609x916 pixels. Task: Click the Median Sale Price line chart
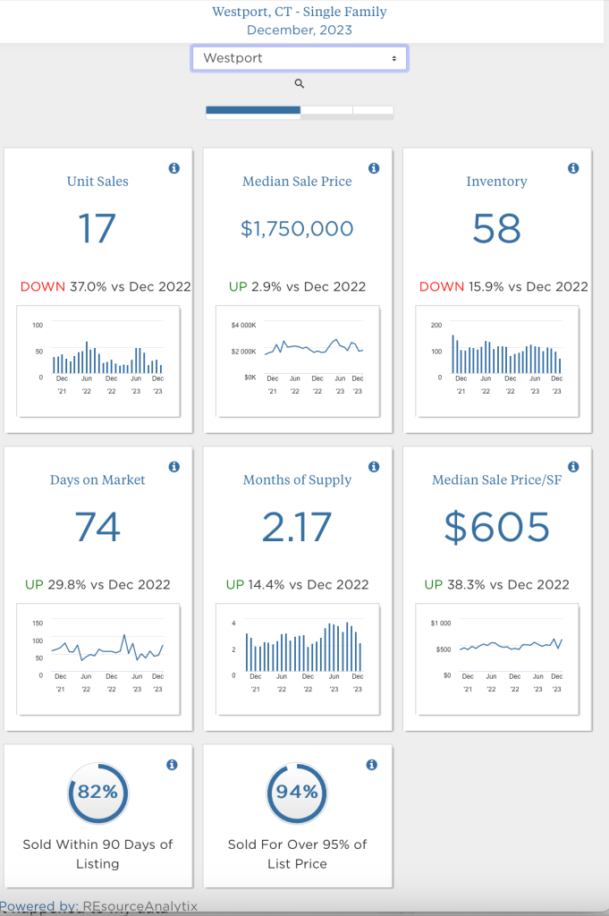point(298,360)
